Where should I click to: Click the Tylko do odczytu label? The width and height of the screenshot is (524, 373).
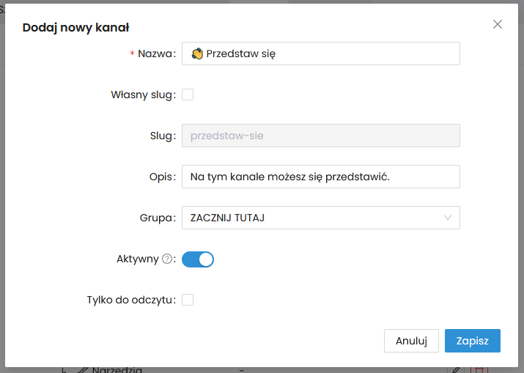130,300
